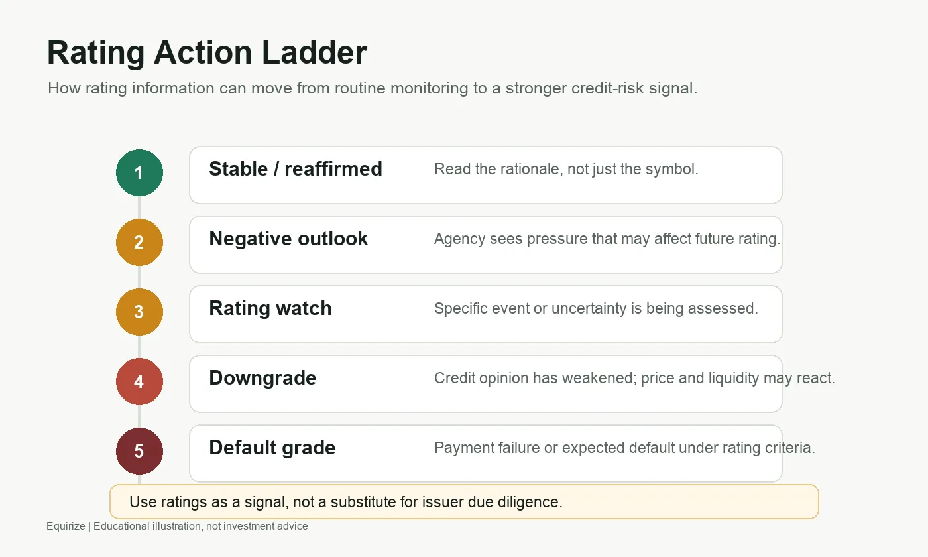Click the yellow due diligence note banner
This screenshot has height=557, width=928.
[464, 502]
